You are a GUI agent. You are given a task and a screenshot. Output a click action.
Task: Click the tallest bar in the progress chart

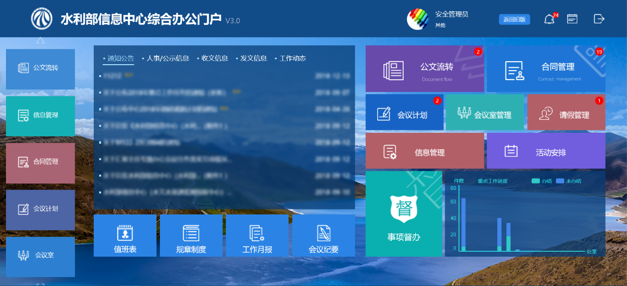tap(464, 224)
